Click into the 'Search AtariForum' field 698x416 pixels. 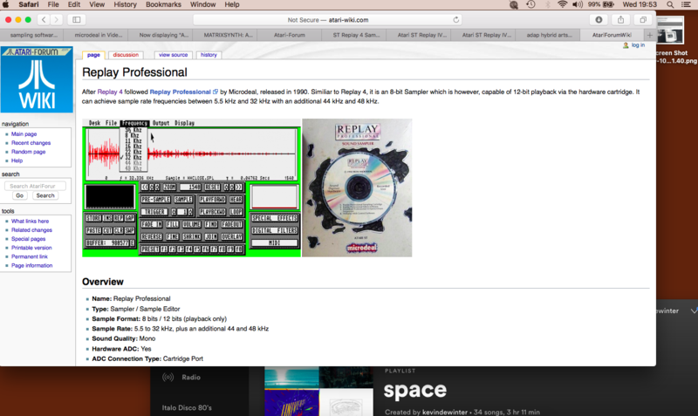click(35, 186)
